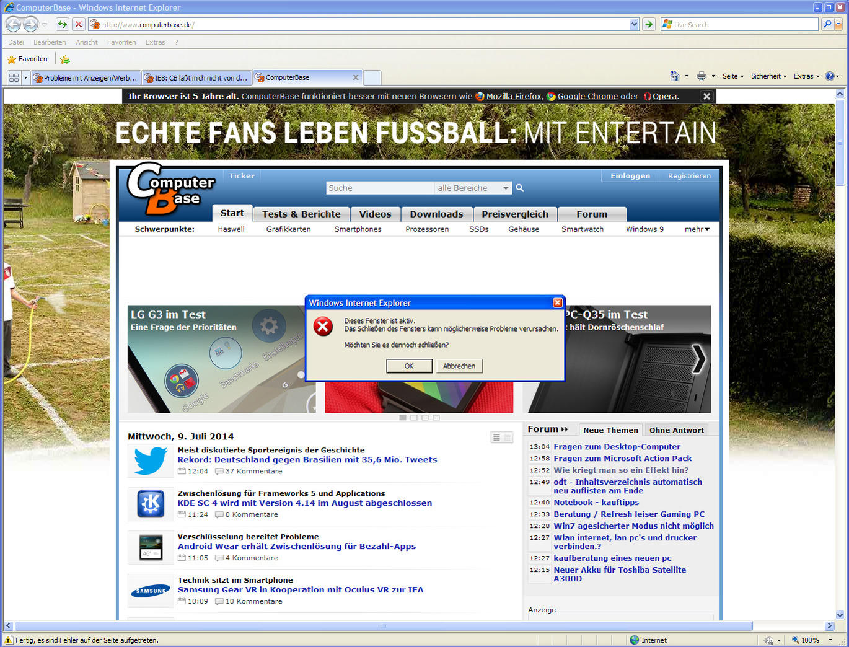Expand the Sicherheit command menu
The height and width of the screenshot is (647, 849).
pos(768,76)
